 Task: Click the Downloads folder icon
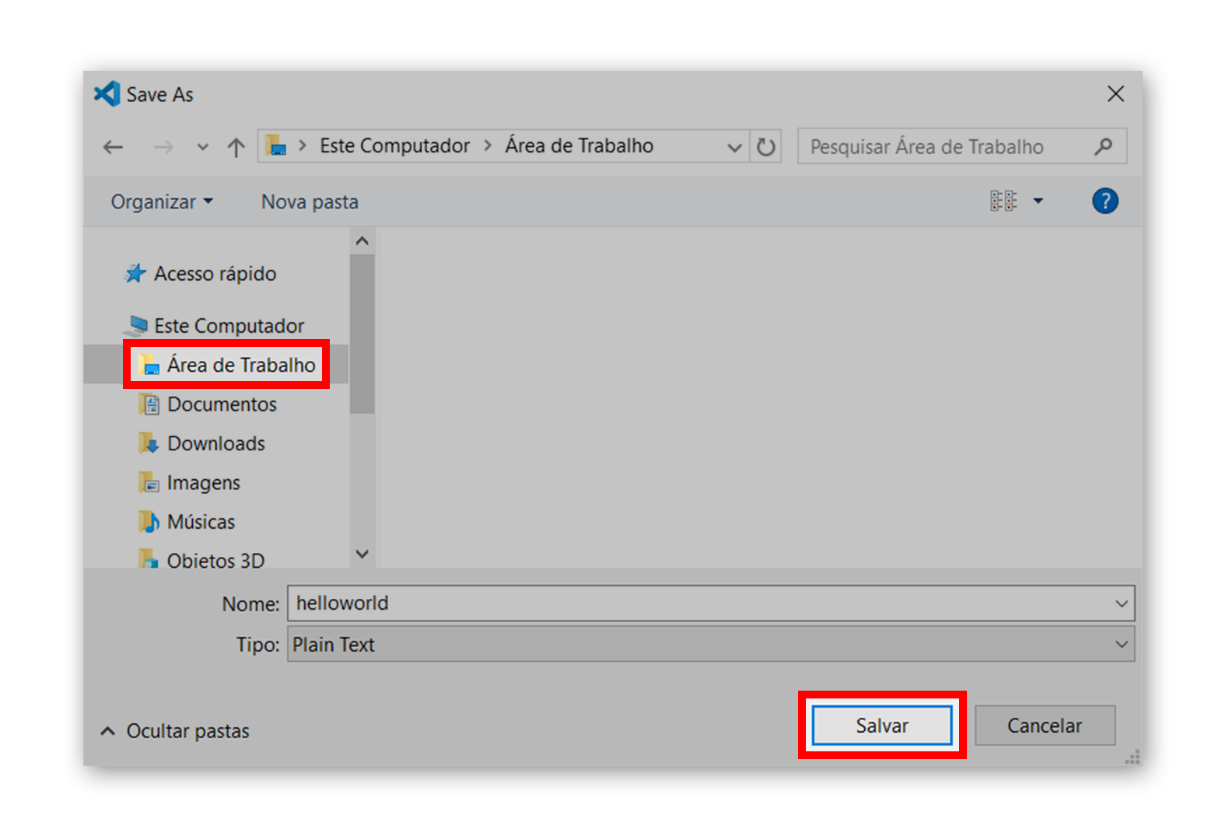[149, 443]
